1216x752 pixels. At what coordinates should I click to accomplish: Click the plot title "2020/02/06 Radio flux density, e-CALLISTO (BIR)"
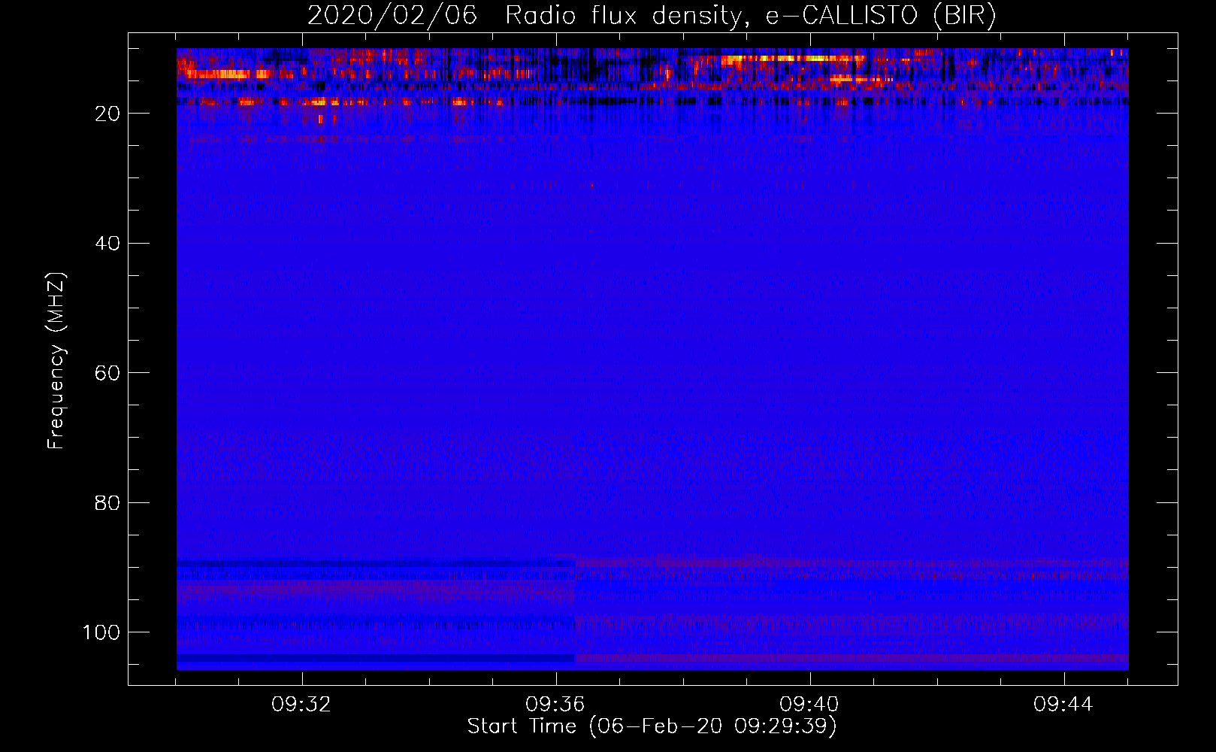pyautogui.click(x=652, y=15)
